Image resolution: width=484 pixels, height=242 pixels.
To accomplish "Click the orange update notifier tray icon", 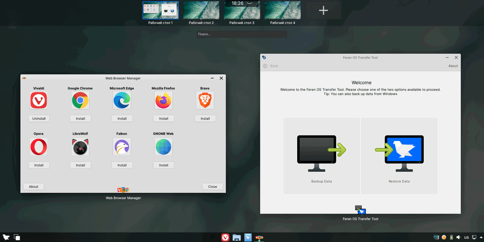I will 444,237.
